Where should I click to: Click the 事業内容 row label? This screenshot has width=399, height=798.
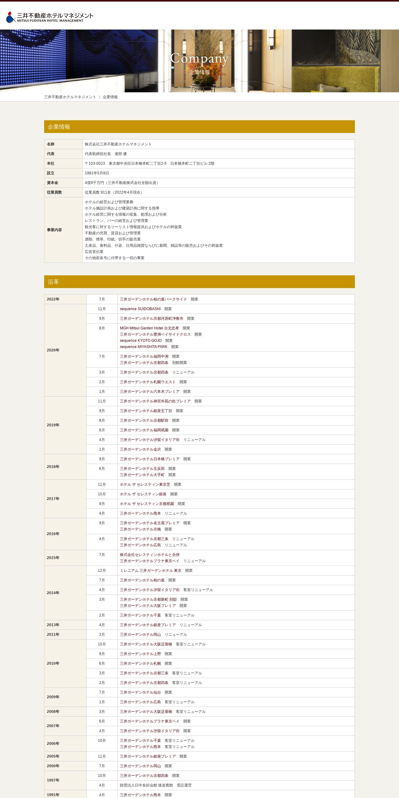(x=63, y=230)
